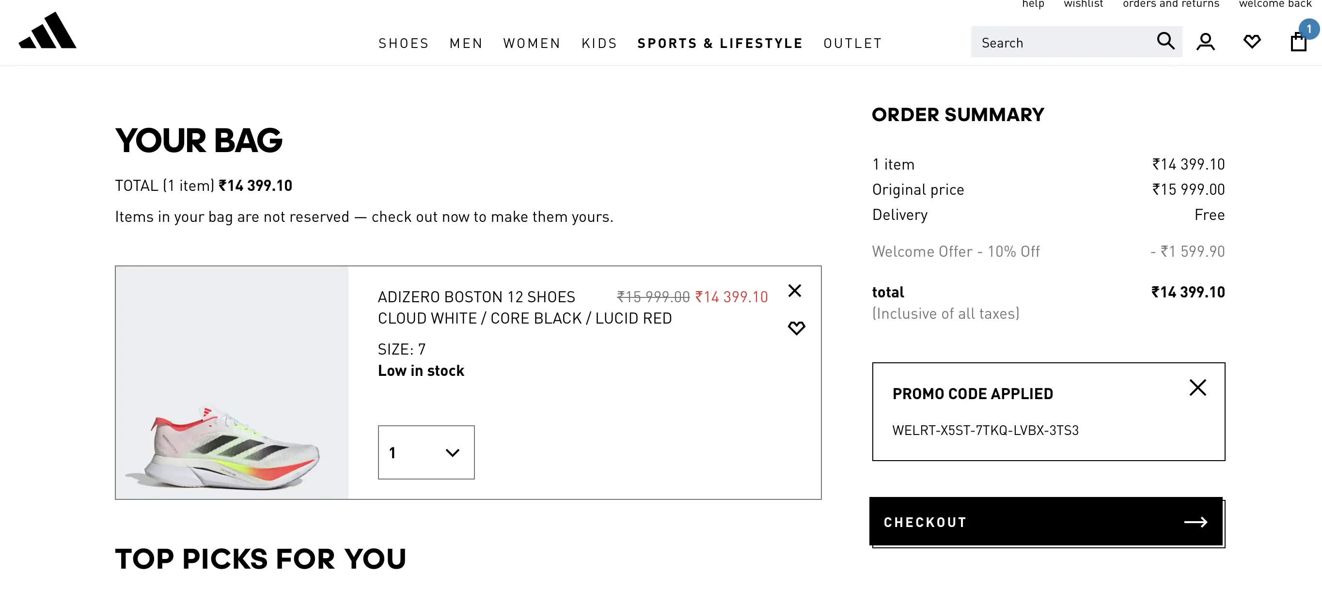1322x589 pixels.
Task: Open the KIDS menu
Action: (x=599, y=44)
